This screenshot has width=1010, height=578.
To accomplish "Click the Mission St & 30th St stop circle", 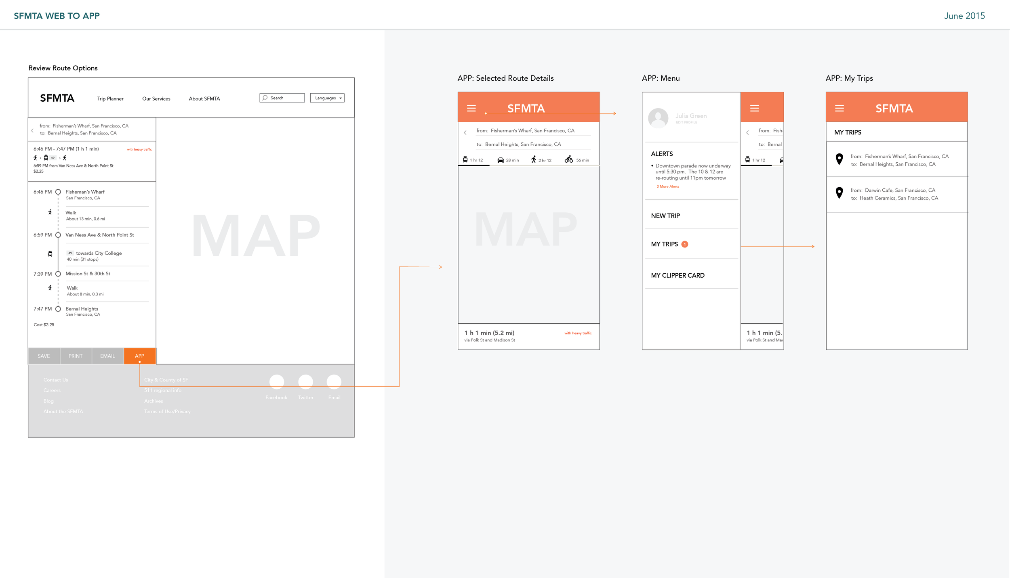I will (x=58, y=274).
